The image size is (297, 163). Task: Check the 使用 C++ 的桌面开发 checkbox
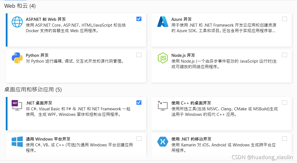(285, 103)
